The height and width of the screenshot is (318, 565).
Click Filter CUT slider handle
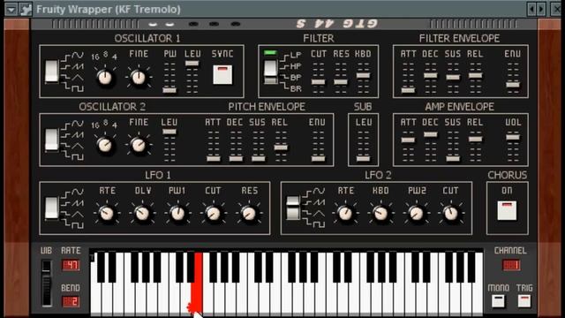click(318, 82)
